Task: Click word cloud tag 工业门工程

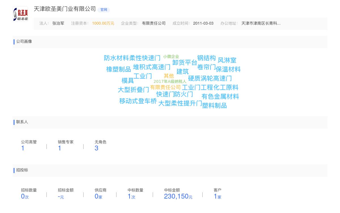Action: pos(197,88)
